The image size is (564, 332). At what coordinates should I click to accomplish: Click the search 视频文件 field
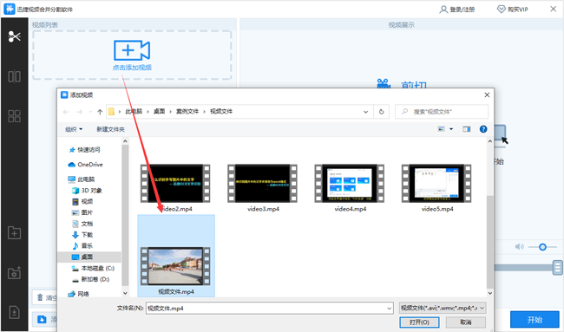point(442,112)
